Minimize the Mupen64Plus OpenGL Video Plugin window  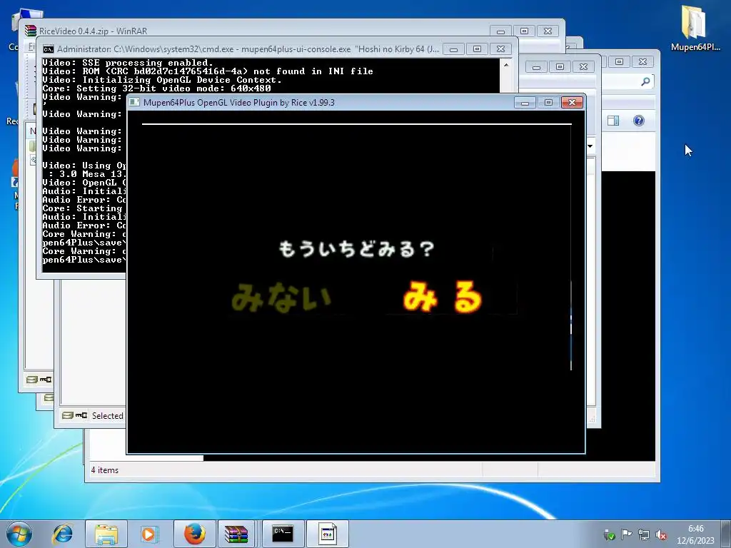(x=525, y=103)
